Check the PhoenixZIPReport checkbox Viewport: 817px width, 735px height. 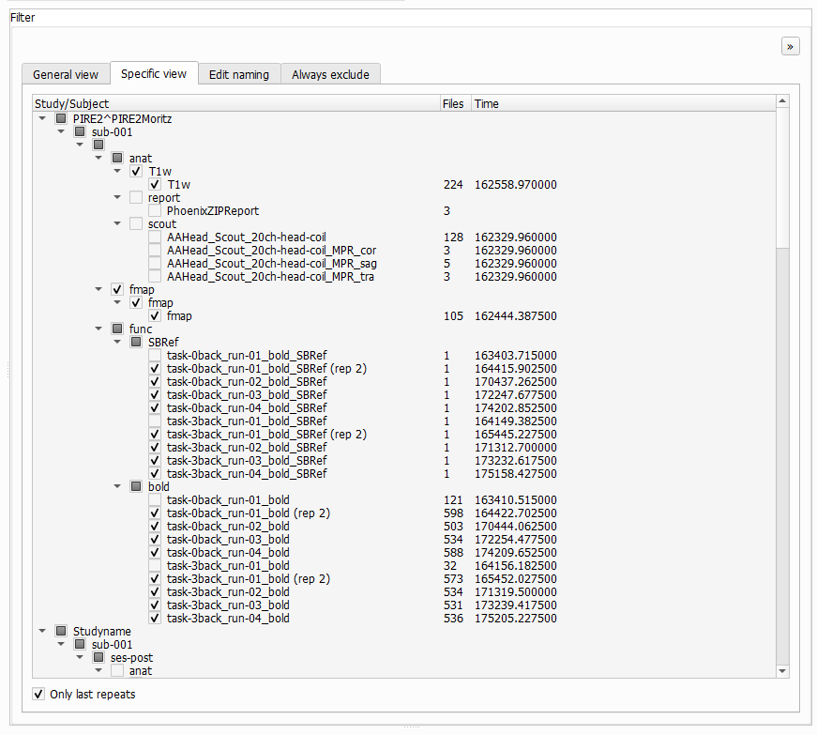155,210
